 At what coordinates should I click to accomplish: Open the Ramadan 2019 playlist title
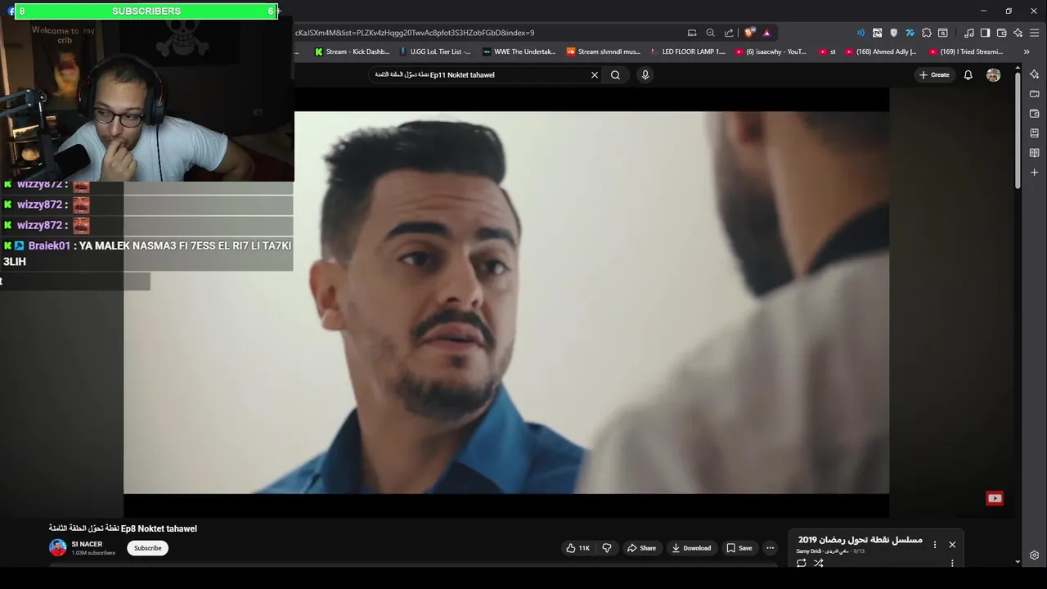(860, 540)
